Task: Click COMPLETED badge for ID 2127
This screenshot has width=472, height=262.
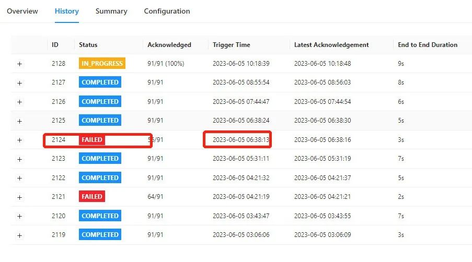Action: [100, 82]
